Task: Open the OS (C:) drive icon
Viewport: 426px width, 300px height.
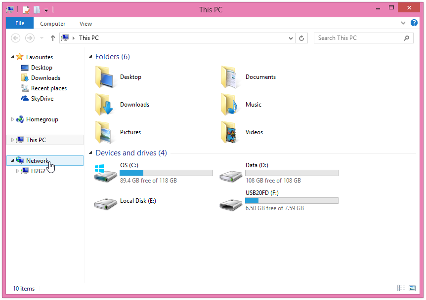Action: [x=105, y=173]
